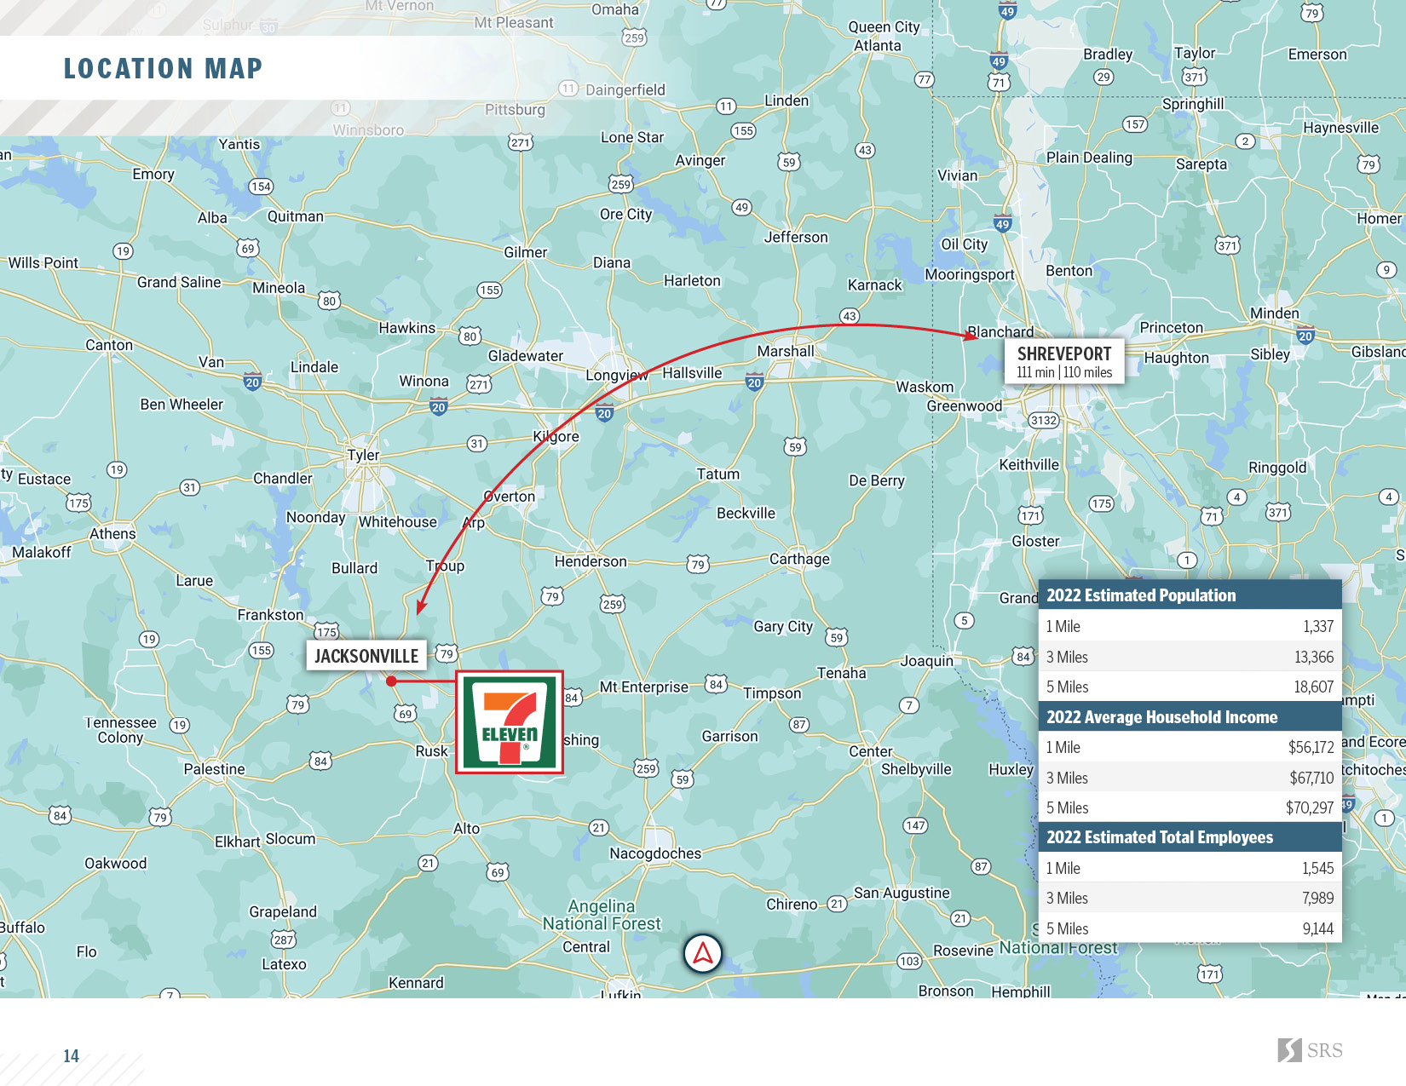The width and height of the screenshot is (1406, 1086).
Task: Click the employees value 7,989
Action: tap(1318, 898)
